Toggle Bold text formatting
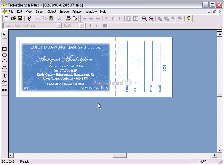 click(90, 26)
